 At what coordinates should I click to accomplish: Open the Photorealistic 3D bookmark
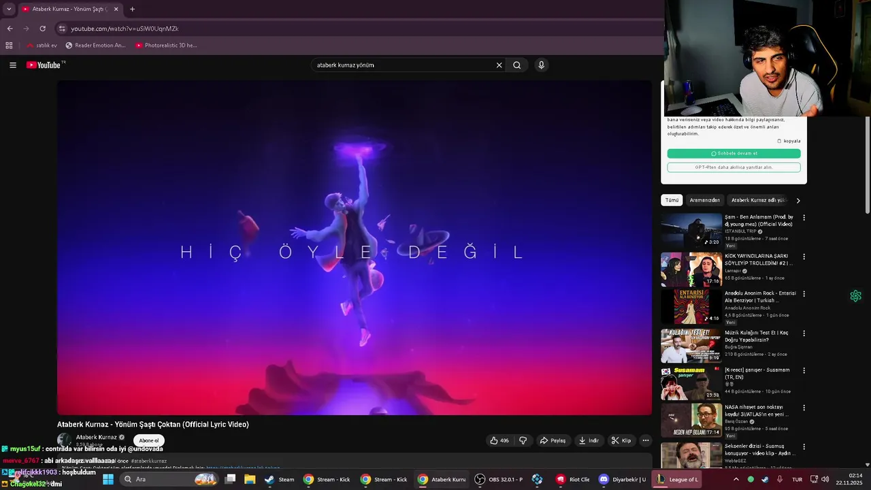click(166, 46)
